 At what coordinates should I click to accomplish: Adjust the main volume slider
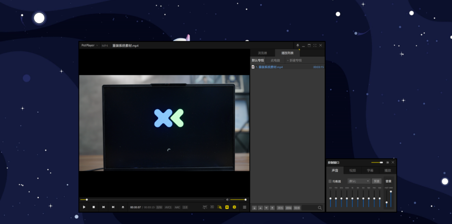(238, 199)
